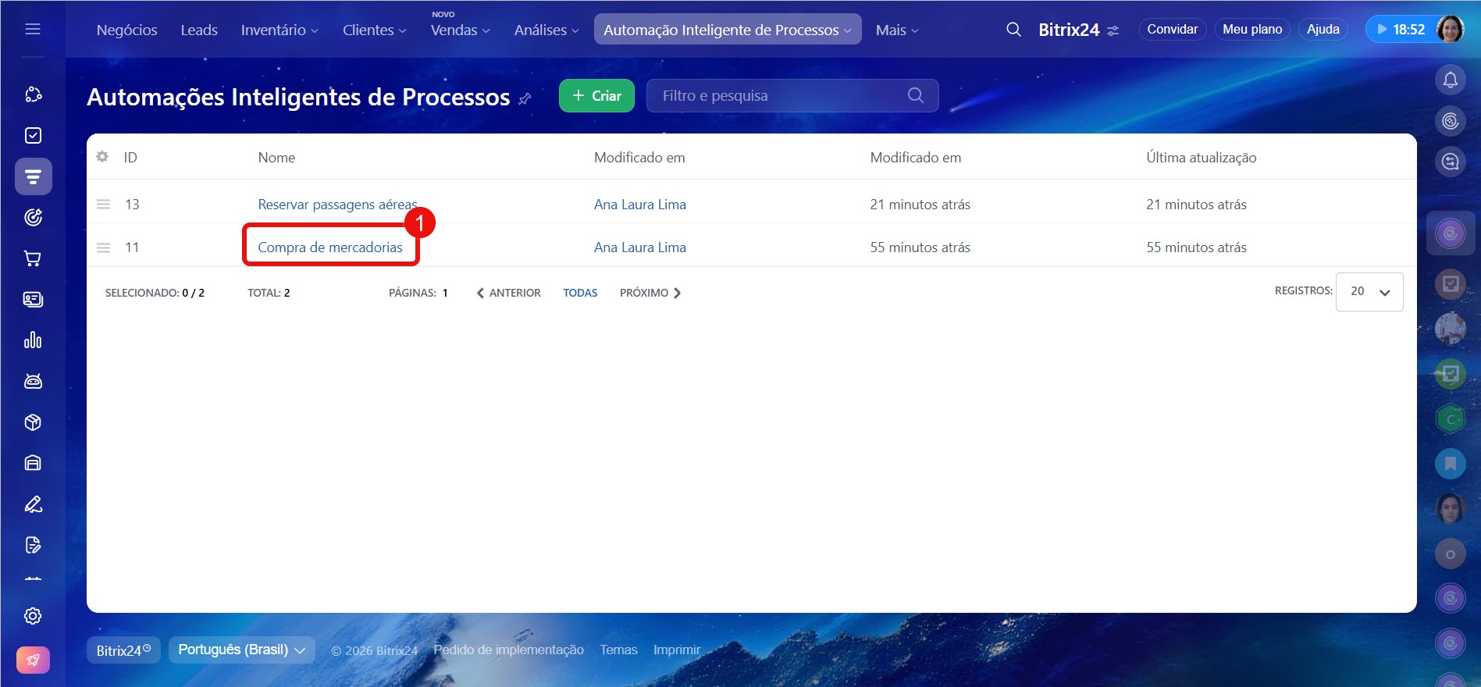This screenshot has height=687, width=1481.
Task: Click the Convidar button
Action: (1172, 29)
